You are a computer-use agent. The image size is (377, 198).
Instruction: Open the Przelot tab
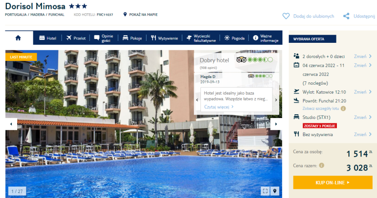tap(76, 38)
